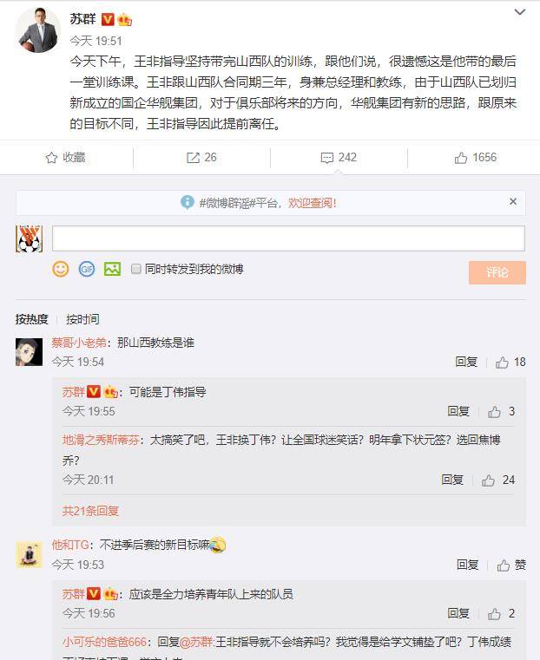
Task: Open the comments icon showing 242
Action: 326,158
